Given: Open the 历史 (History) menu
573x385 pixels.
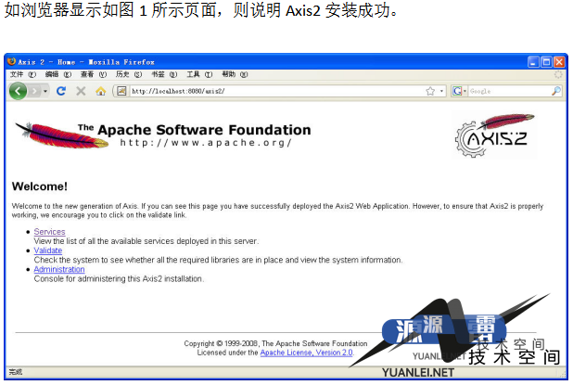Looking at the screenshot, I should tap(129, 74).
